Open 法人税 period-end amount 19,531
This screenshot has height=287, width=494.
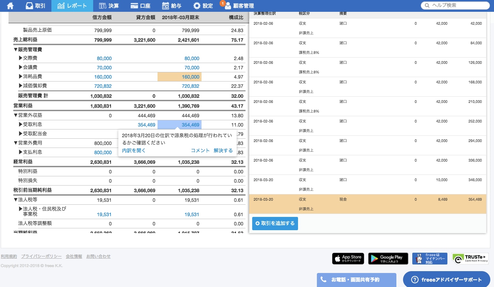pyautogui.click(x=192, y=214)
